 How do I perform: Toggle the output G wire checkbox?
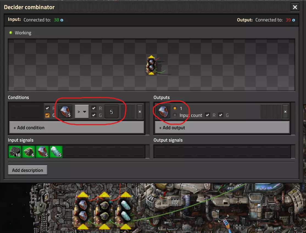[x=221, y=115]
